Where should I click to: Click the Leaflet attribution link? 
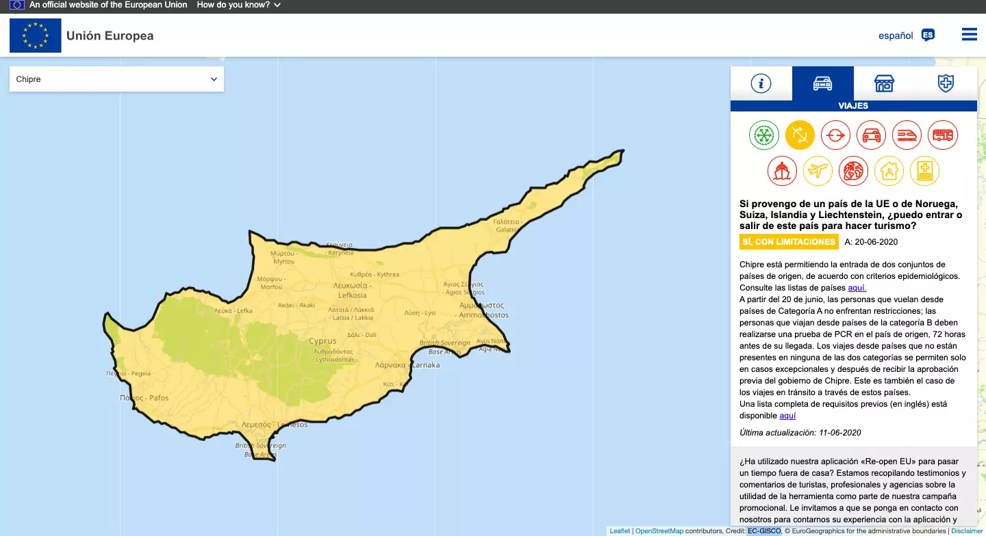(620, 531)
